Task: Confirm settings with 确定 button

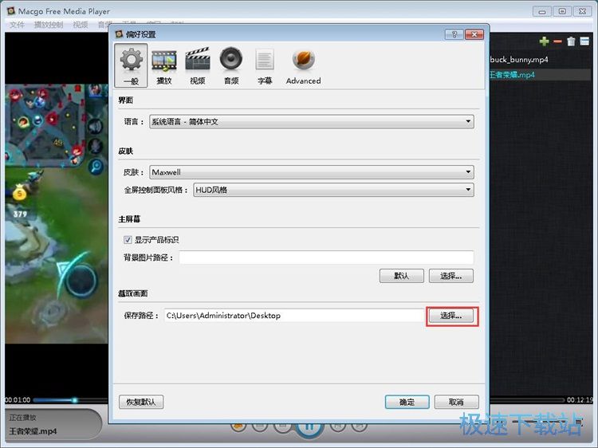Action: [x=407, y=402]
